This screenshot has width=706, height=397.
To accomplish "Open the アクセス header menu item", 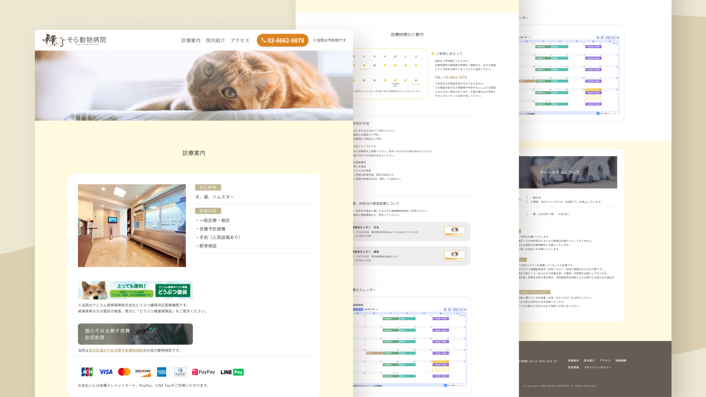I will pyautogui.click(x=240, y=40).
